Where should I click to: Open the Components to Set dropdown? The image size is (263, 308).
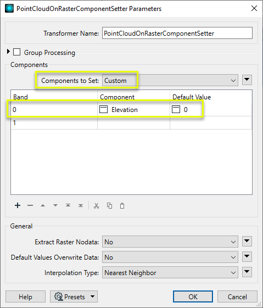[x=170, y=80]
